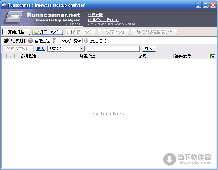
Task: Click the gear icon of 结束进程
Action: point(31,41)
